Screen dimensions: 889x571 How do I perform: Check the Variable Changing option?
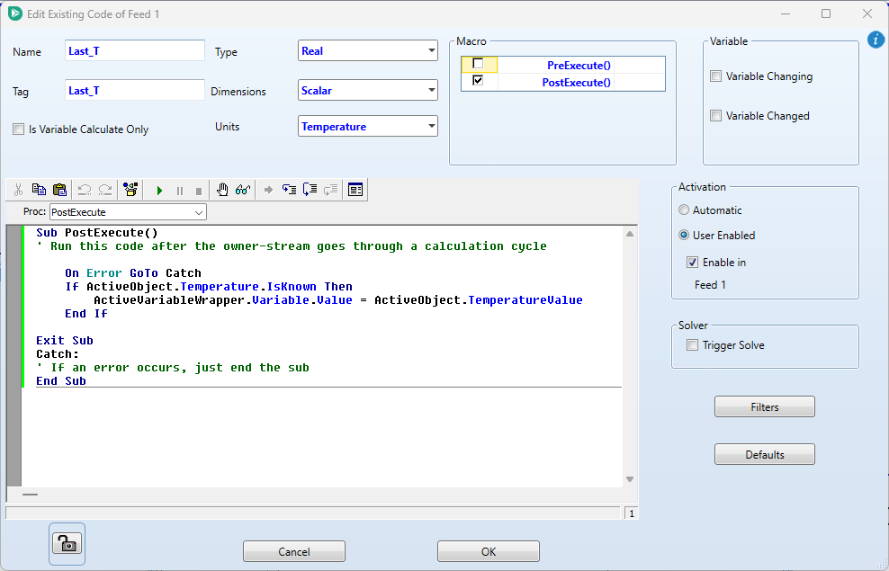click(715, 76)
